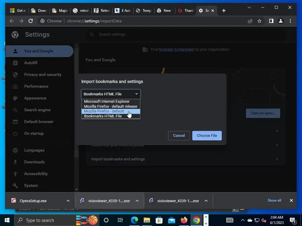302x226 pixels.
Task: Open Microsoft Edge from taskbar
Action: click(x=134, y=220)
